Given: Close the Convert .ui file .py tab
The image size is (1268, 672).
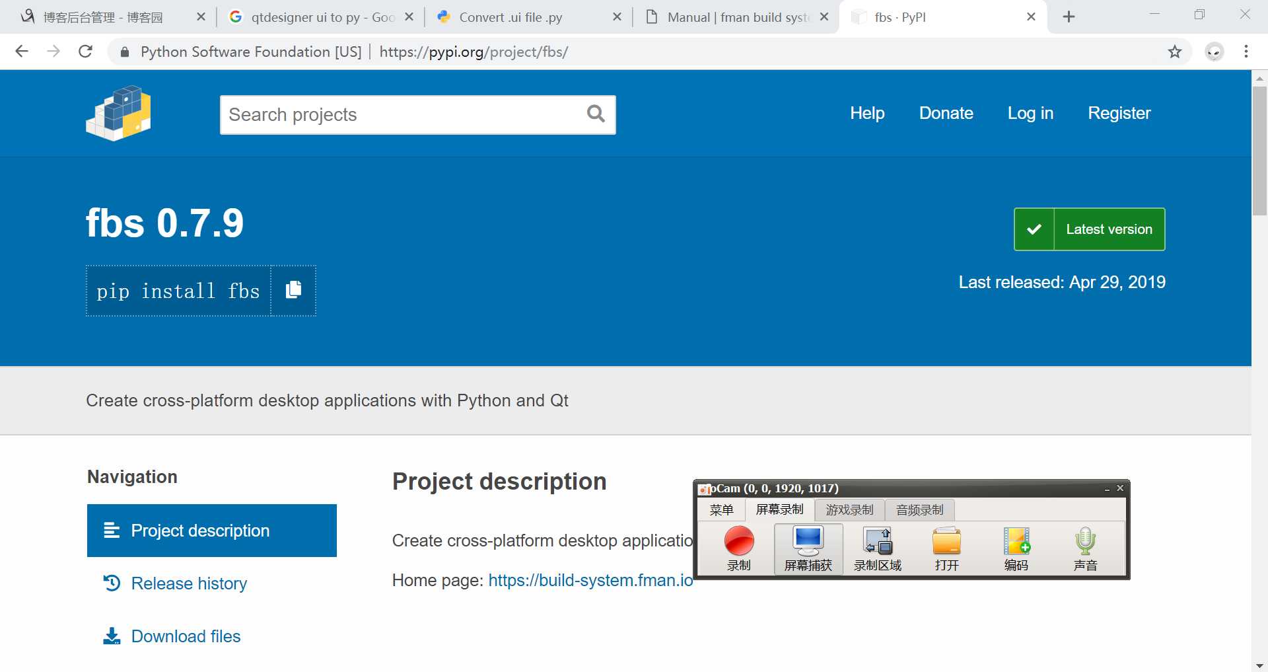Looking at the screenshot, I should point(617,17).
